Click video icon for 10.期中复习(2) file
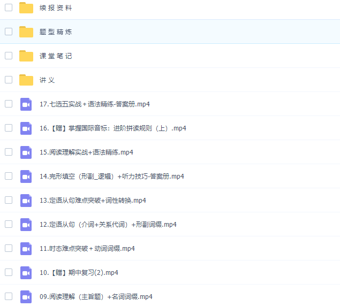 click(26, 272)
